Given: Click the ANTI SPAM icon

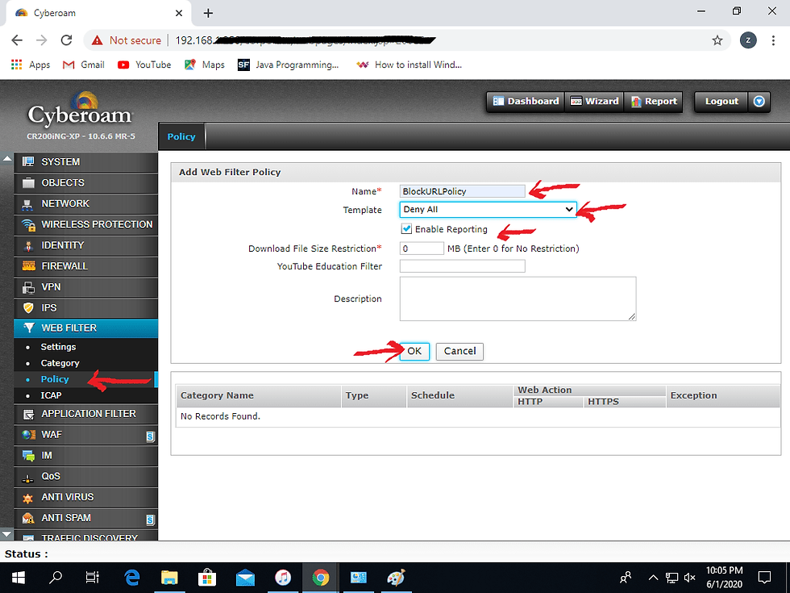Looking at the screenshot, I should click(x=28, y=518).
